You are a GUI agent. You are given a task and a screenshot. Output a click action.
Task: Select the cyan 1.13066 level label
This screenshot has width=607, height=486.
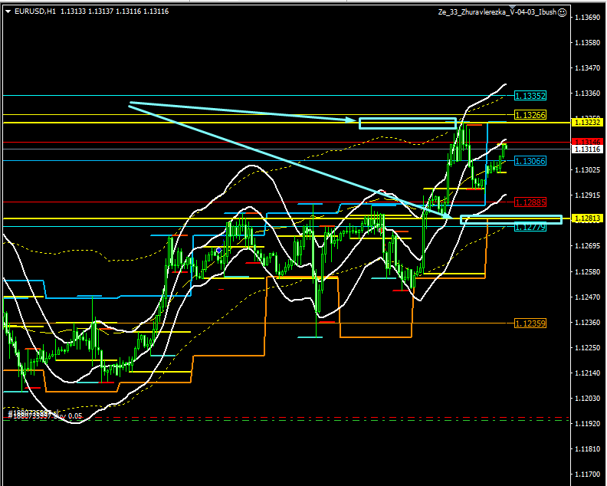(530, 161)
